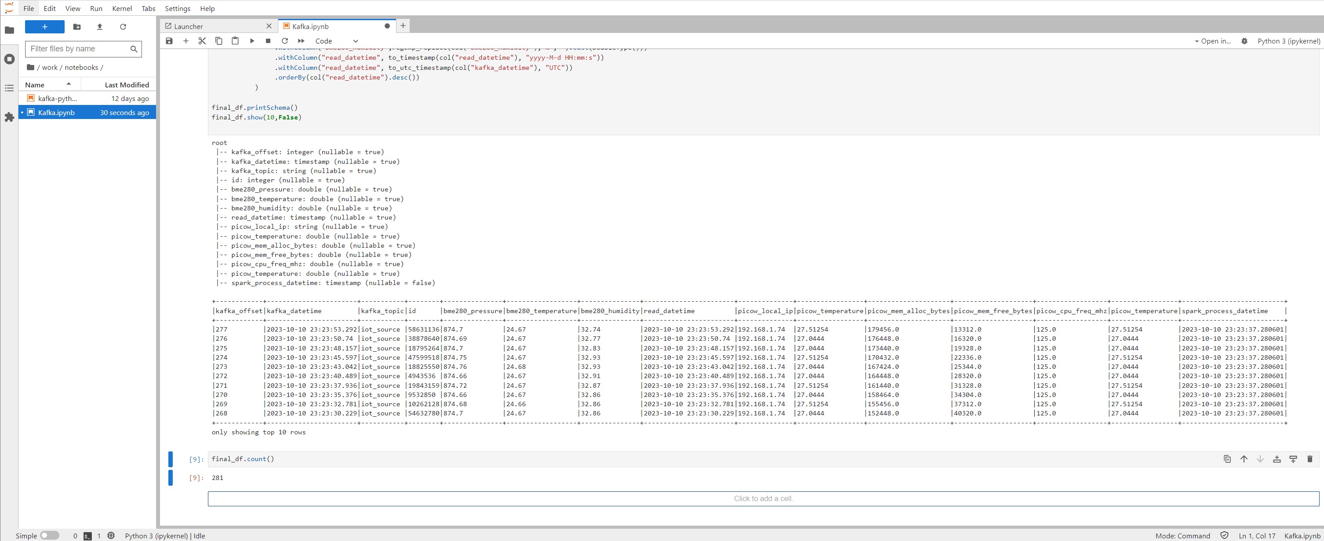Viewport: 1324px width, 541px height.
Task: Delete the final_df.count() cell
Action: 1309,459
